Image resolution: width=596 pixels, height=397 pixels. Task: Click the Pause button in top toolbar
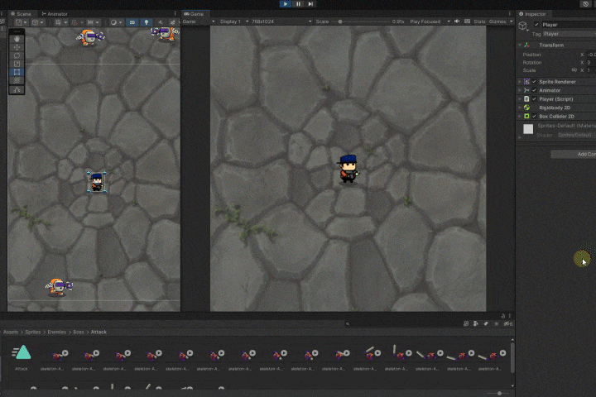pyautogui.click(x=298, y=4)
